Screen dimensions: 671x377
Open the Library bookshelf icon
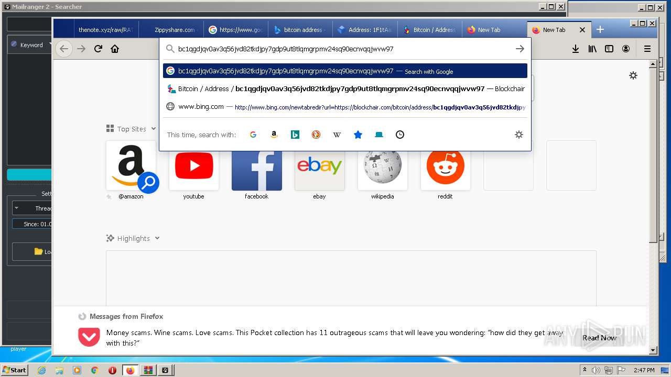[x=592, y=49]
